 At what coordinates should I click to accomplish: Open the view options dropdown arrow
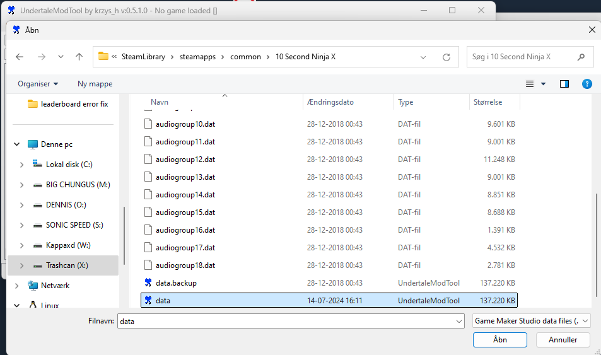543,84
